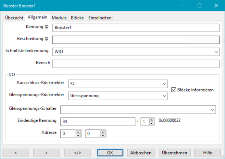Expand the Schnittstellenkennung dropdown
Image resolution: width=225 pixels, height=159 pixels.
[216, 51]
